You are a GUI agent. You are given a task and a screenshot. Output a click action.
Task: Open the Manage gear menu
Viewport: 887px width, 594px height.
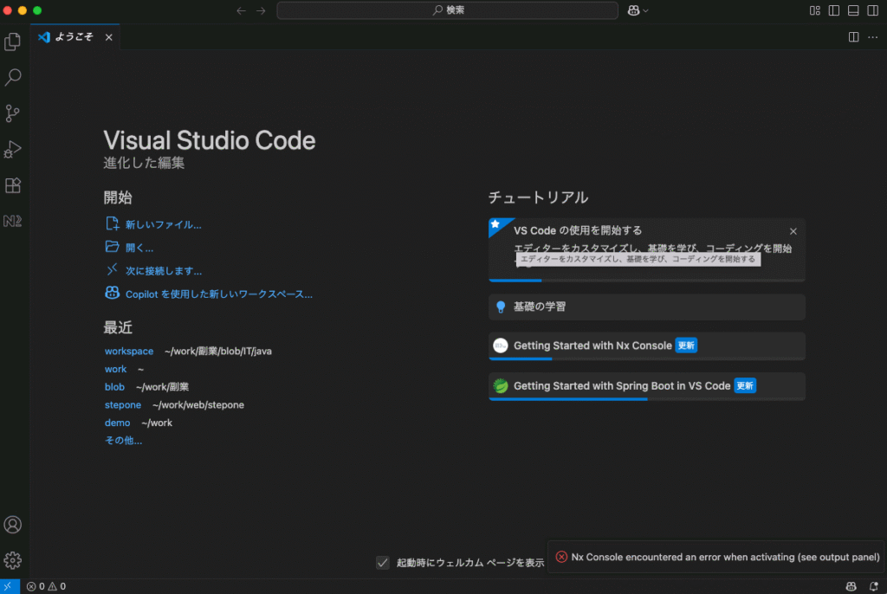coord(12,560)
